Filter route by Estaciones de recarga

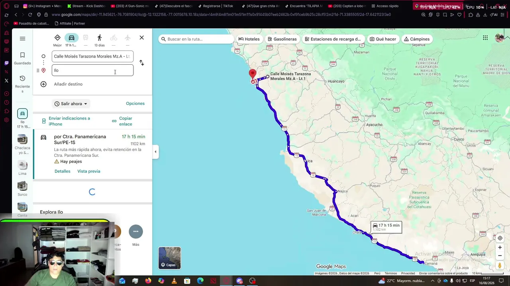pos(333,39)
